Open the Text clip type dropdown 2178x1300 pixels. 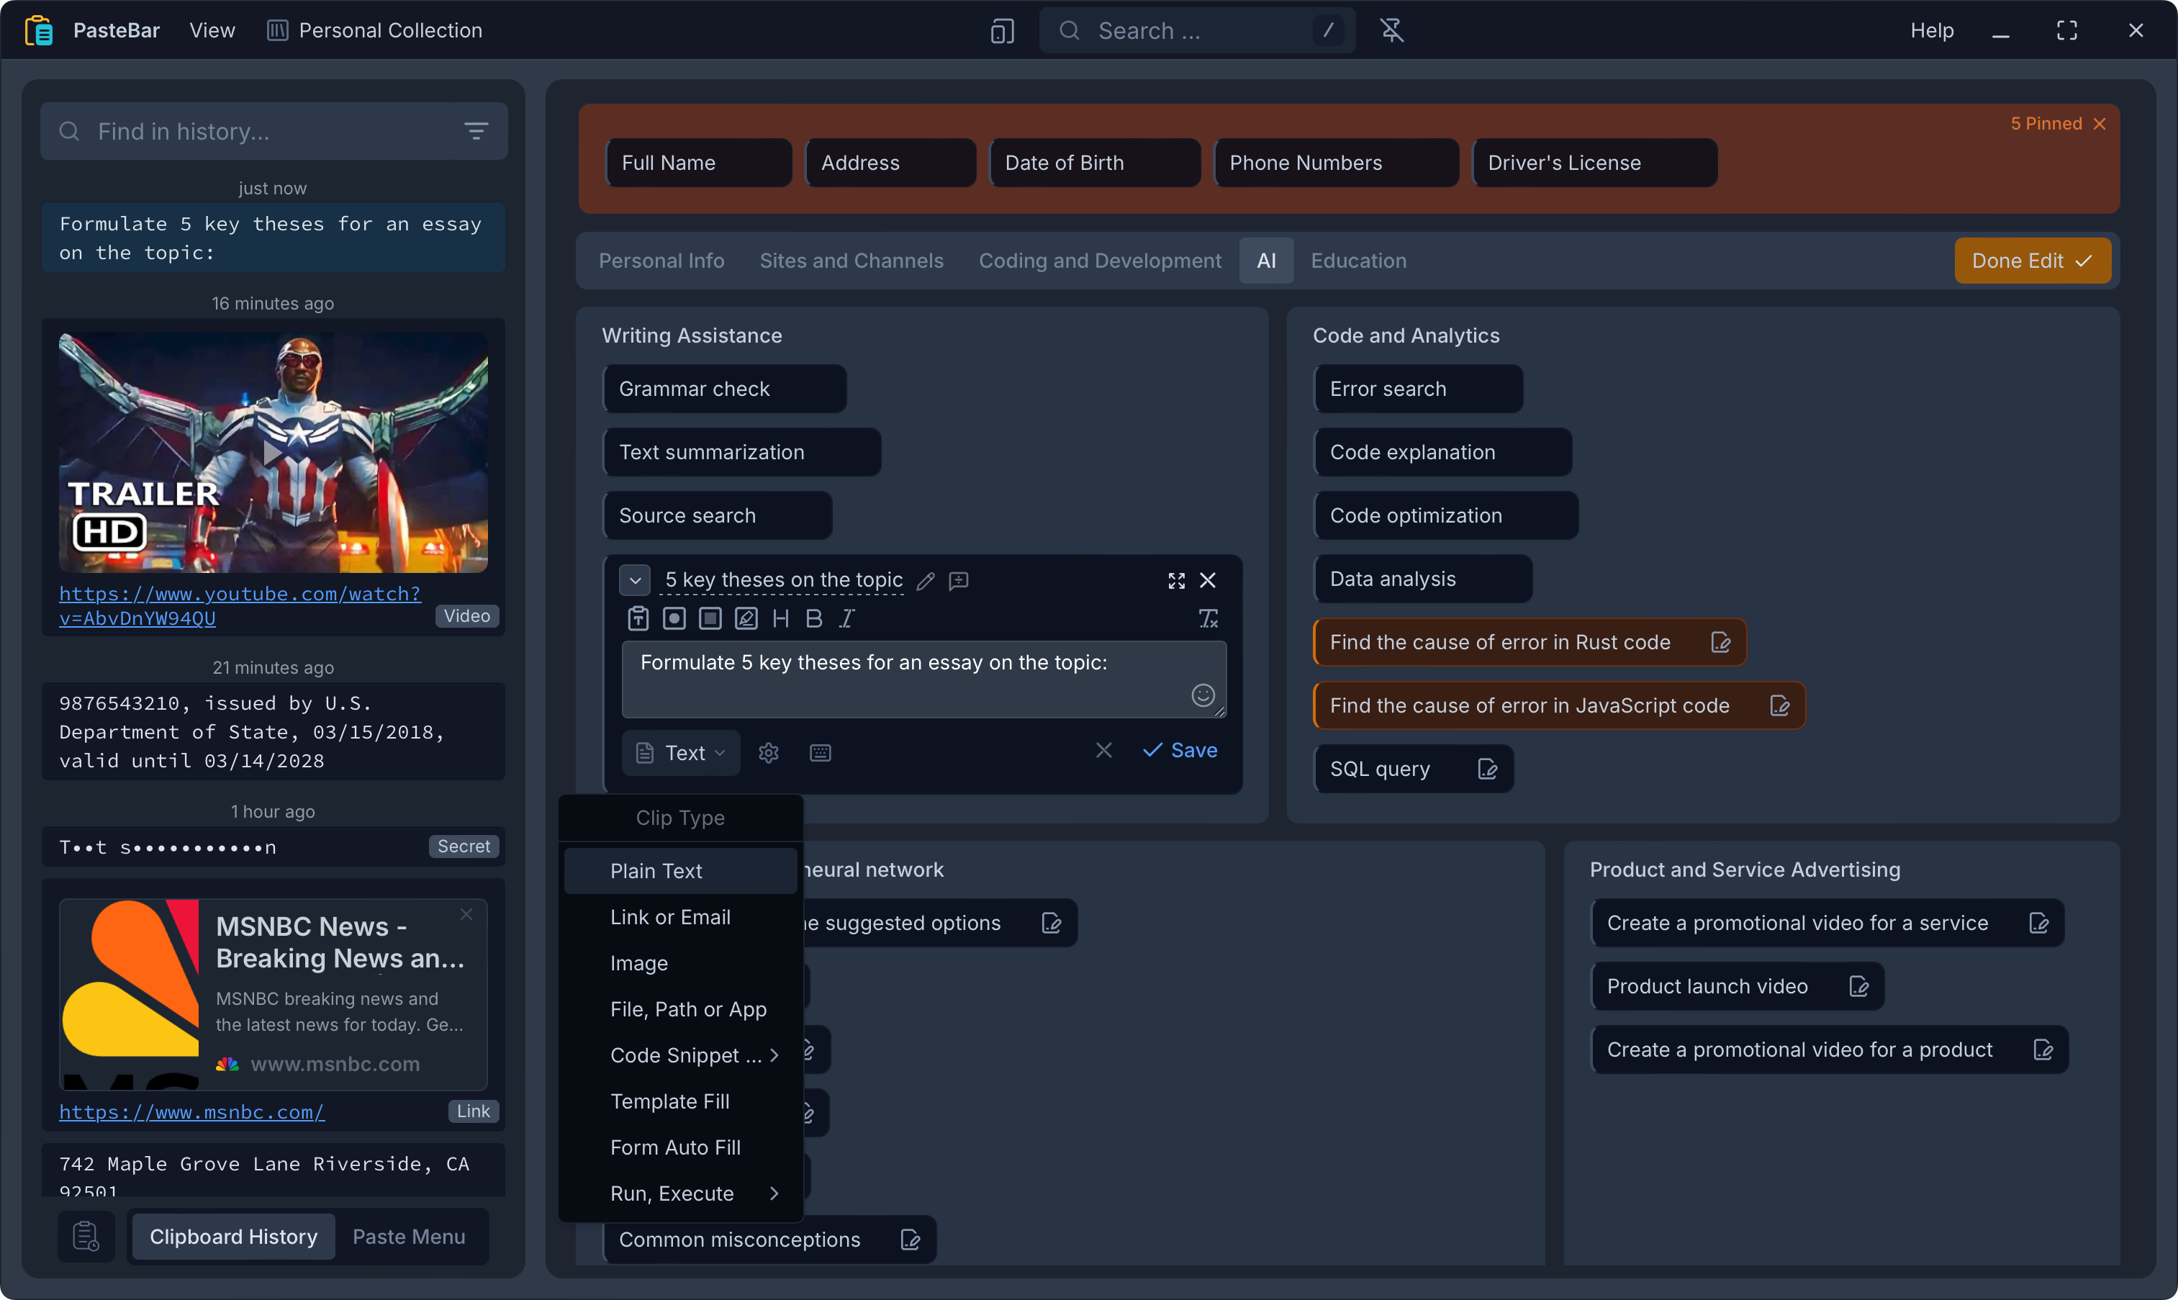[680, 754]
